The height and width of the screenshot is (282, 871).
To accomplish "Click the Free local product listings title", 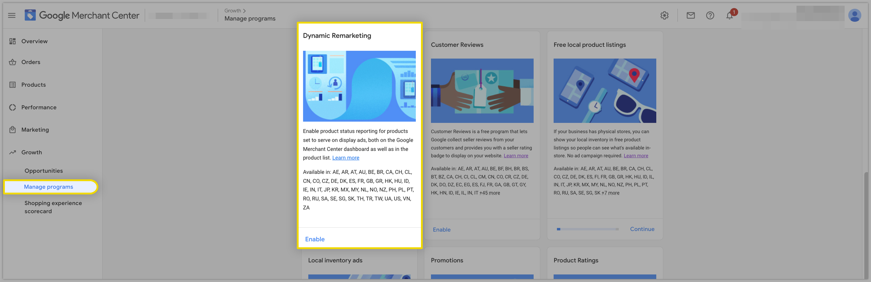I will (x=589, y=45).
